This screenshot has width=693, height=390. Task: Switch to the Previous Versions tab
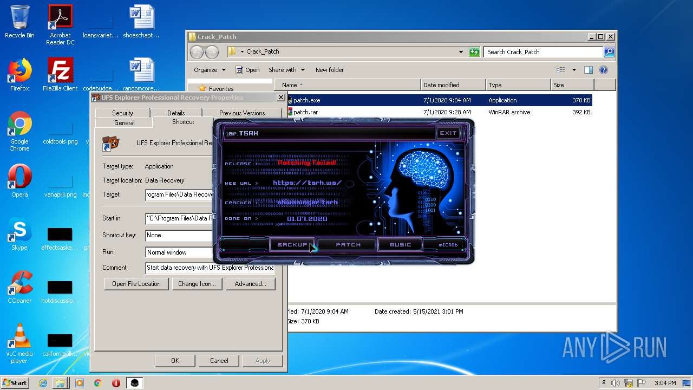click(x=242, y=113)
